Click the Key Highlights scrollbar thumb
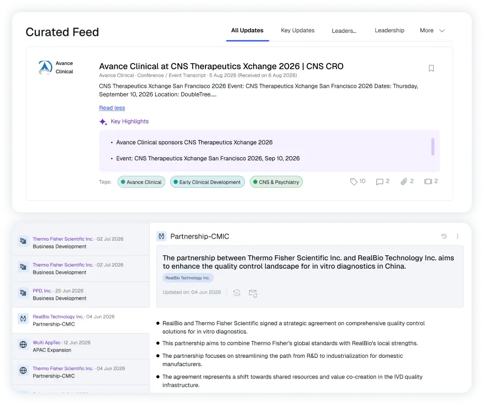 pos(433,147)
